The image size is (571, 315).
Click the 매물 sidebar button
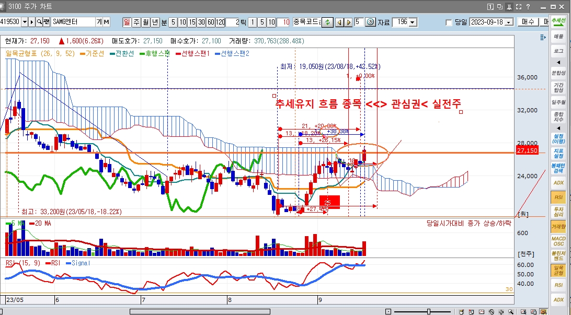coord(558,37)
